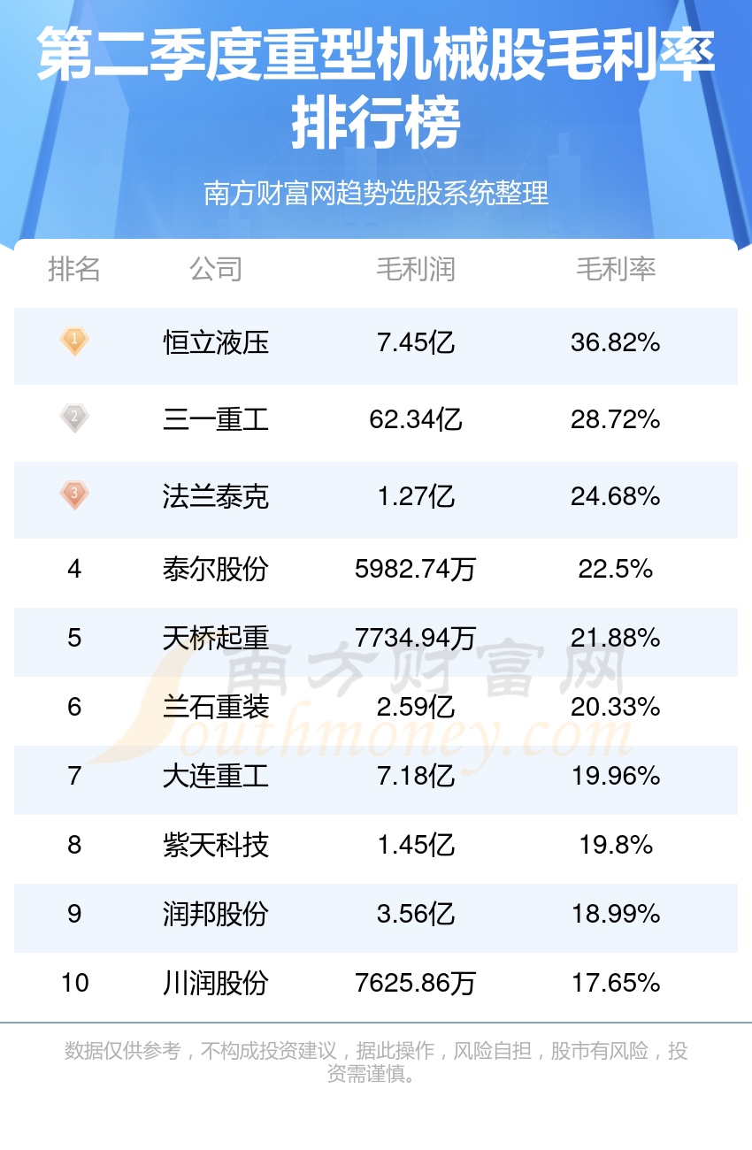
Task: Select 润邦股份 gross profit 3.56亿
Action: [416, 914]
